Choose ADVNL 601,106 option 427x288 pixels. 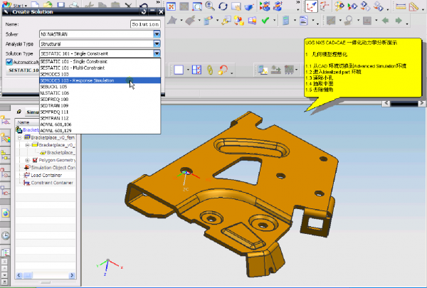tap(100, 124)
